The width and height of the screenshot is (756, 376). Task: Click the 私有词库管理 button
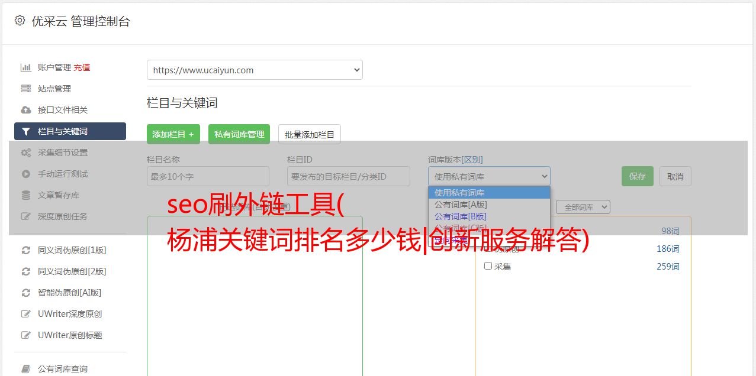(x=239, y=134)
